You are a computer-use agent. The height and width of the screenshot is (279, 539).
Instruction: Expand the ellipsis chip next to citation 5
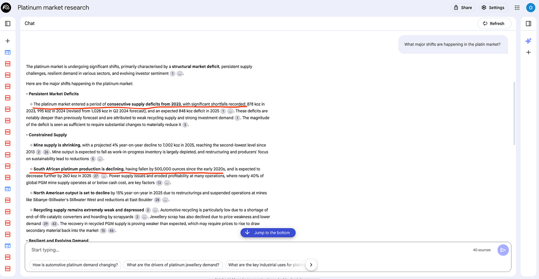[100, 159]
